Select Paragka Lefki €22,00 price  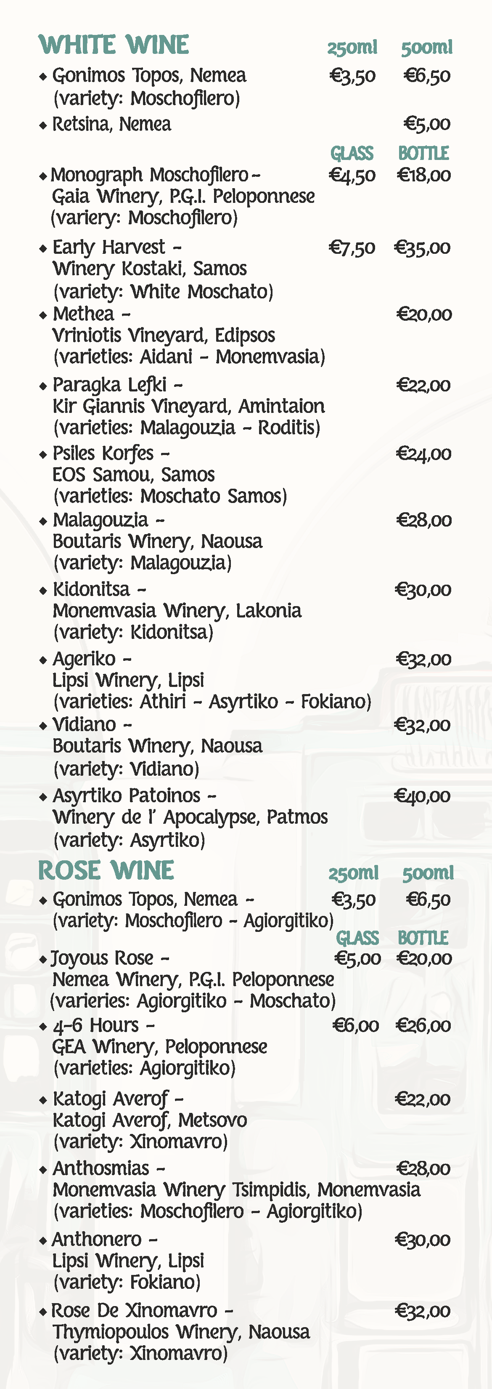(423, 385)
